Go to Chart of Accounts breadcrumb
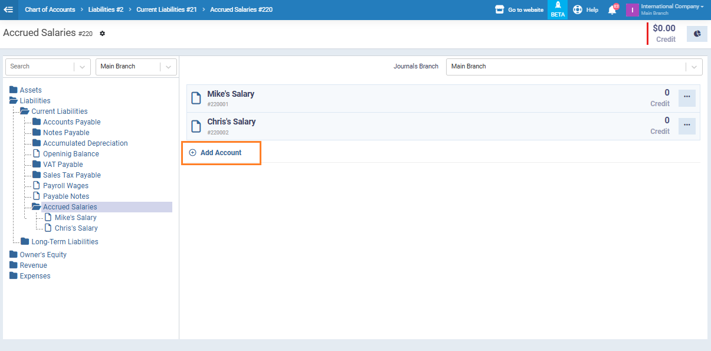Screen dimensions: 711x351 (50, 10)
